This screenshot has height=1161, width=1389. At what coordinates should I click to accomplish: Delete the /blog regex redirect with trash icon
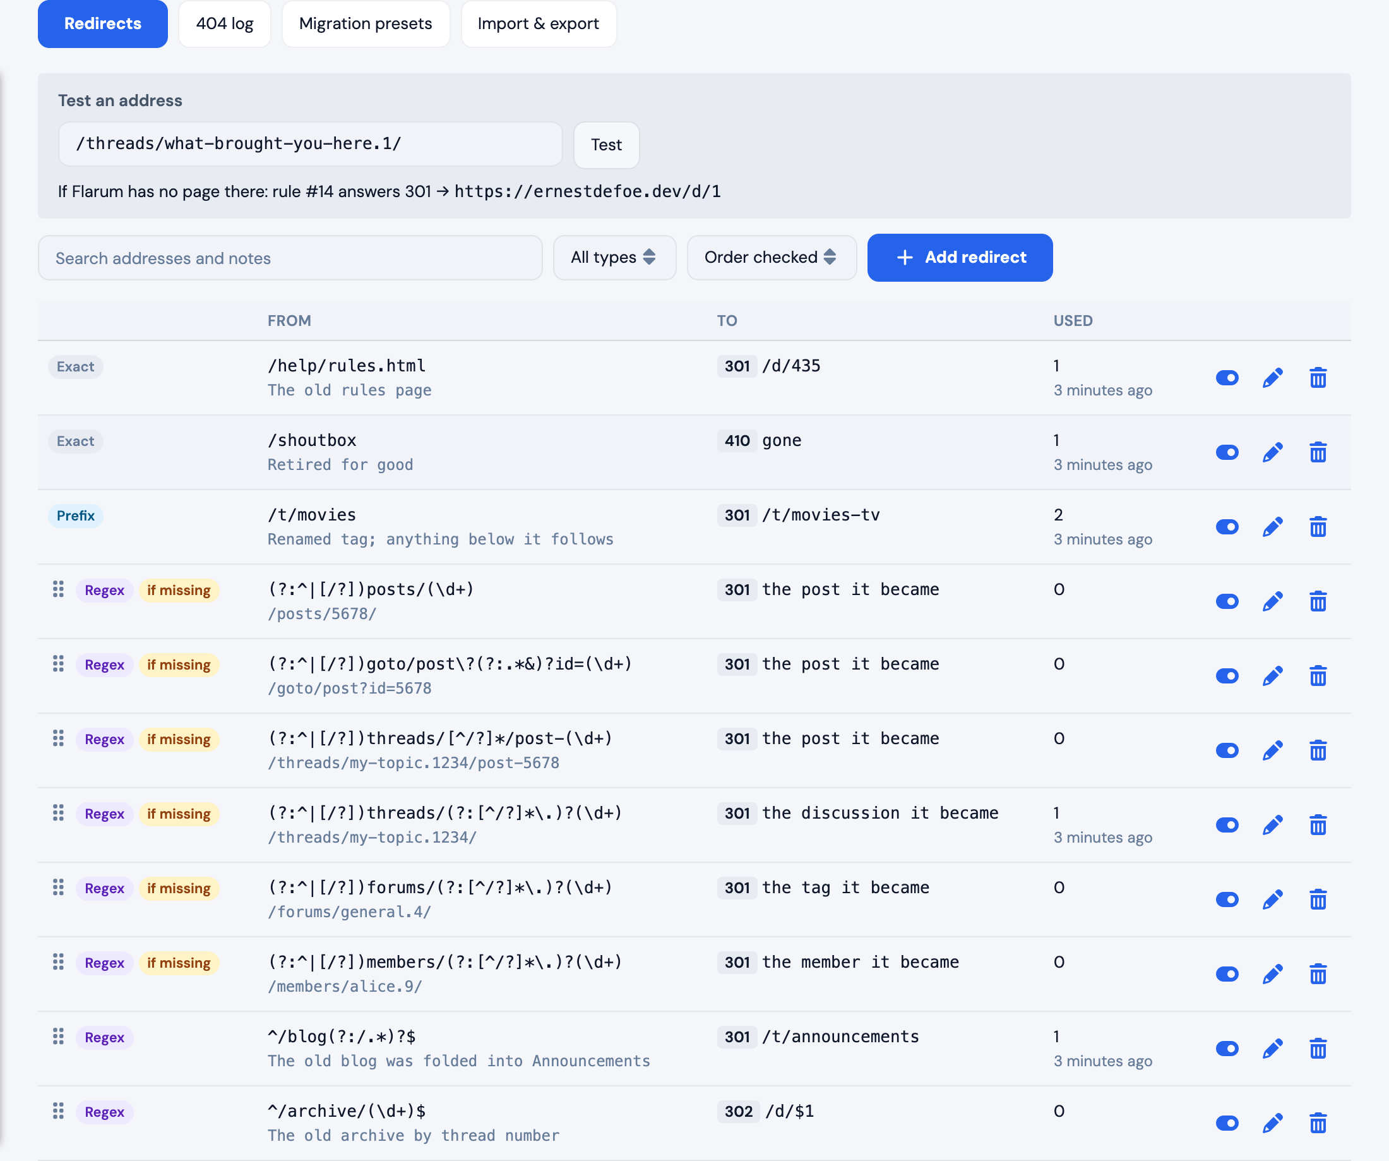[x=1318, y=1049]
